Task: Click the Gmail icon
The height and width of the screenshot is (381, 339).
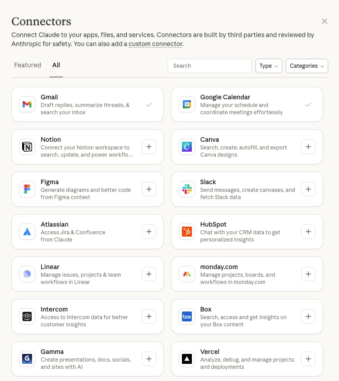Action: point(27,104)
